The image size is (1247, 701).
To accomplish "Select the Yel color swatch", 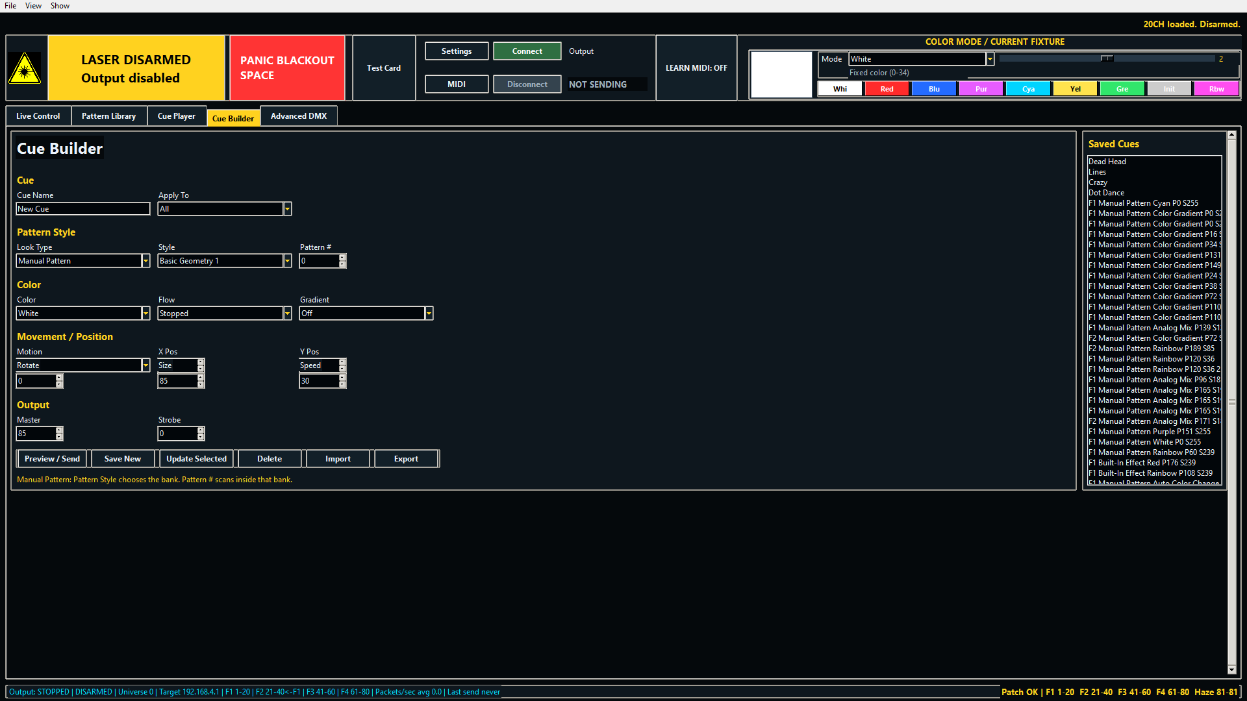I will (1076, 89).
